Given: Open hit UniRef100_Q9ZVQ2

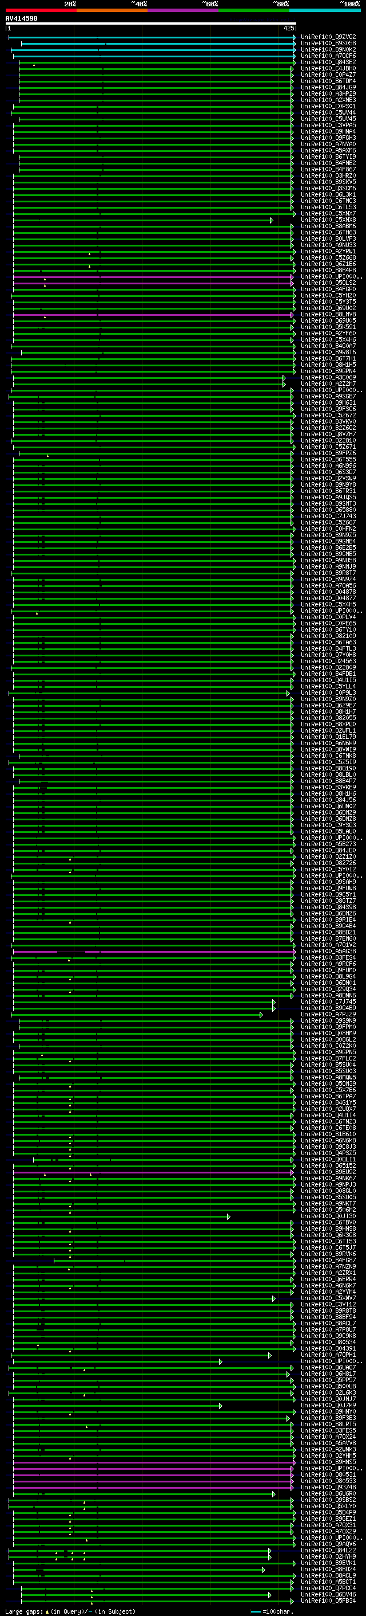Looking at the screenshot, I should point(328,37).
